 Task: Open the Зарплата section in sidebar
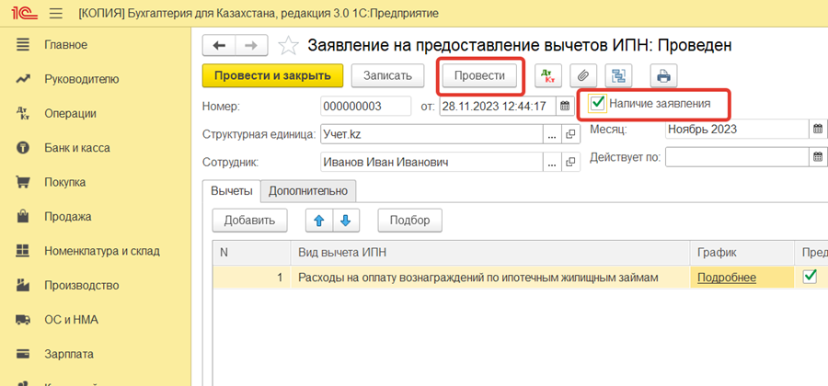coord(69,354)
